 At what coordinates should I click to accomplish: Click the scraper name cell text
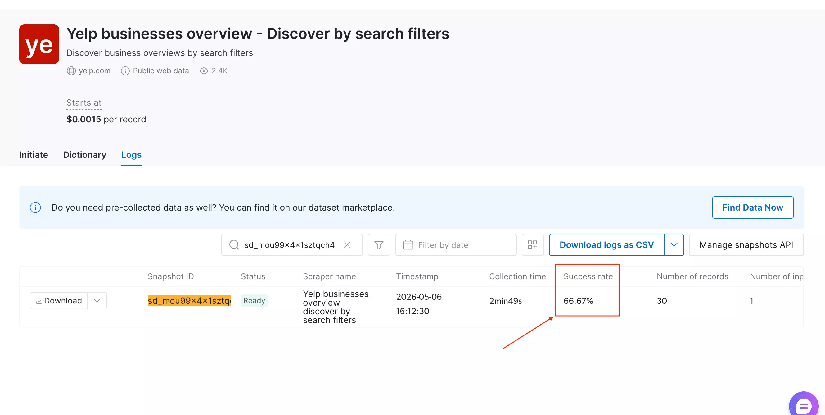336,307
